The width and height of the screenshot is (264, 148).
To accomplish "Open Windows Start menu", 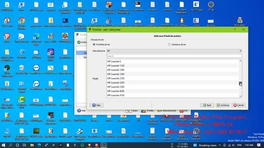I will [x=3, y=145].
